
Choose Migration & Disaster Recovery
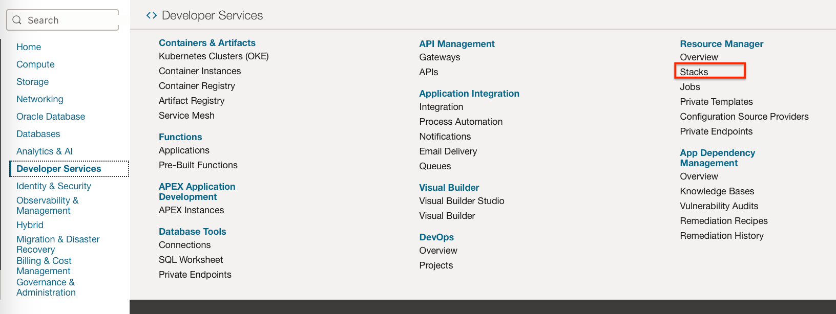(58, 244)
